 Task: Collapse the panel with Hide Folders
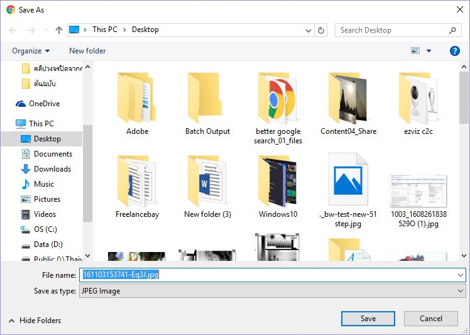tap(35, 321)
